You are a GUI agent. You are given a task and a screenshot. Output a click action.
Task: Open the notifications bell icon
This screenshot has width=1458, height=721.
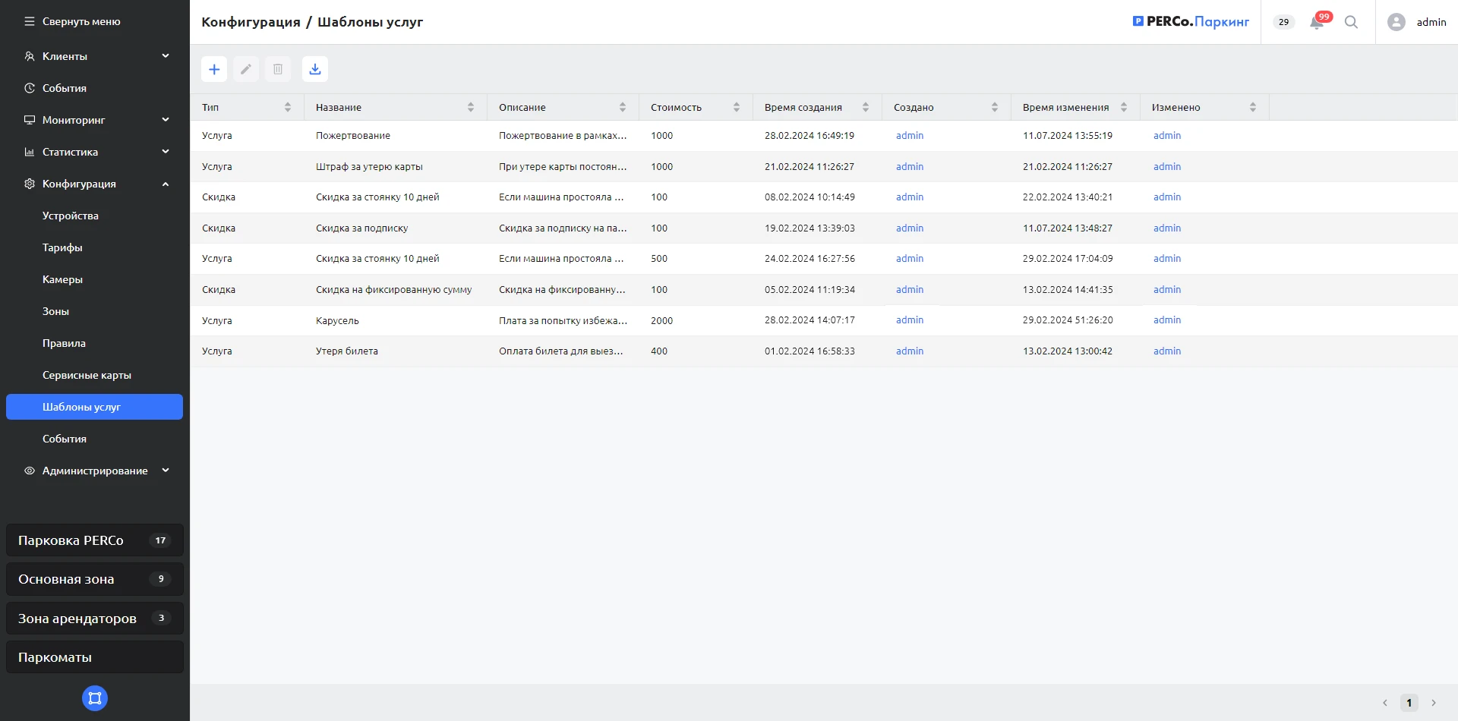[1317, 22]
